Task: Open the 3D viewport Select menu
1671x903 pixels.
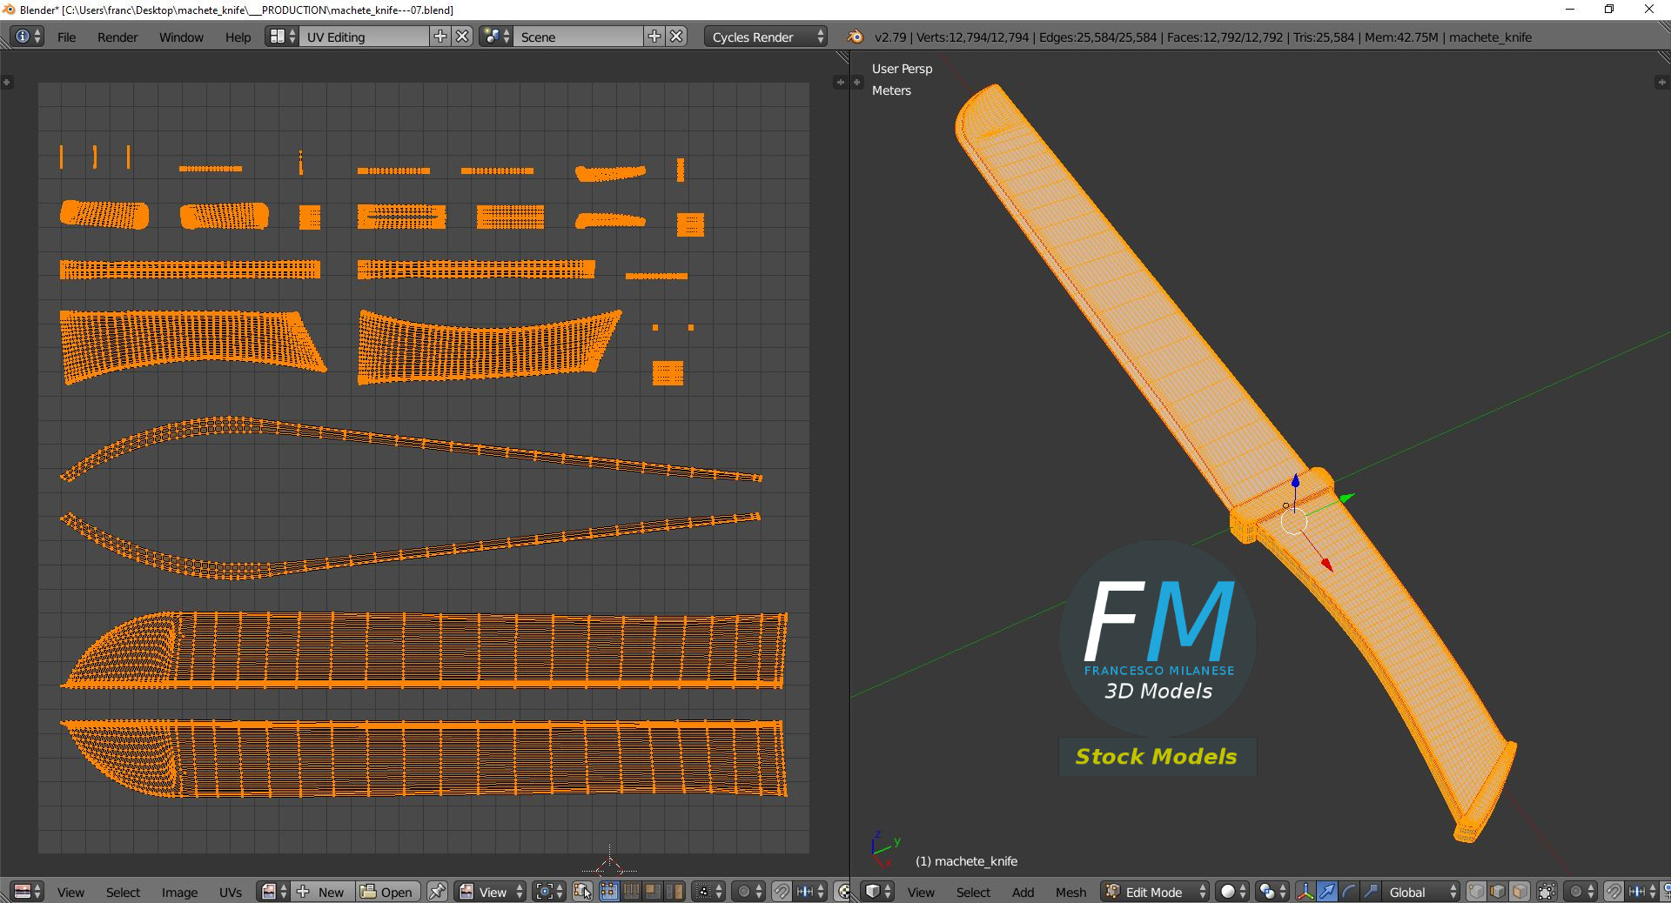Action: click(973, 892)
